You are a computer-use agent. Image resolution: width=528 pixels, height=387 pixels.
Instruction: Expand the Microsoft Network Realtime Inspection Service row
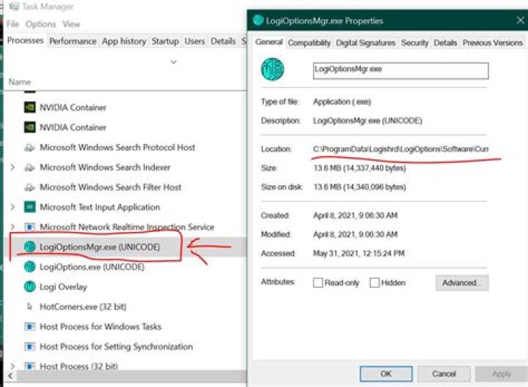coord(12,227)
